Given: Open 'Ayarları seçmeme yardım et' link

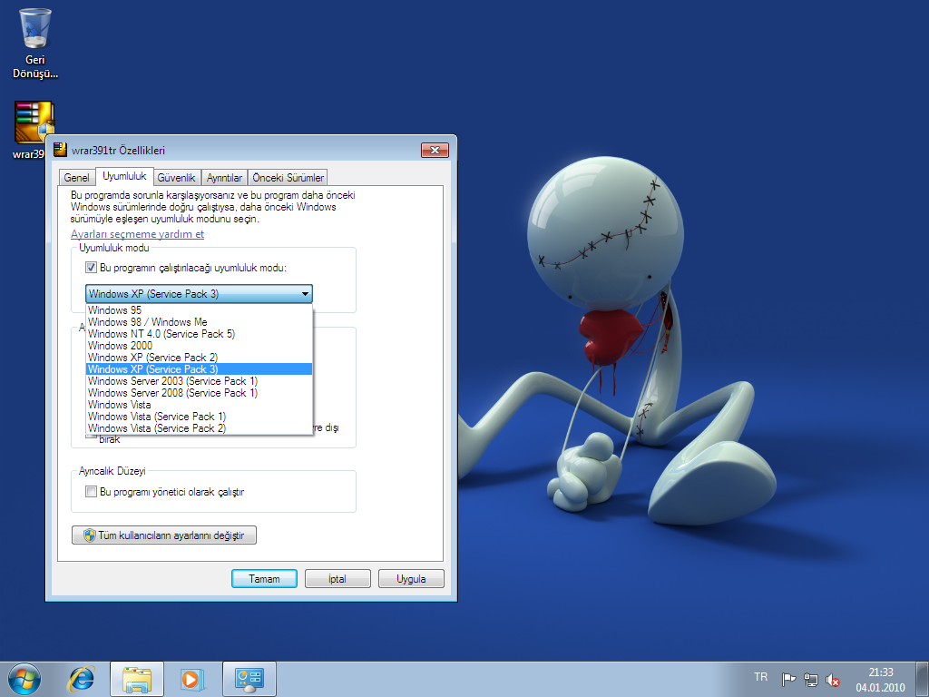Looking at the screenshot, I should click(x=138, y=234).
